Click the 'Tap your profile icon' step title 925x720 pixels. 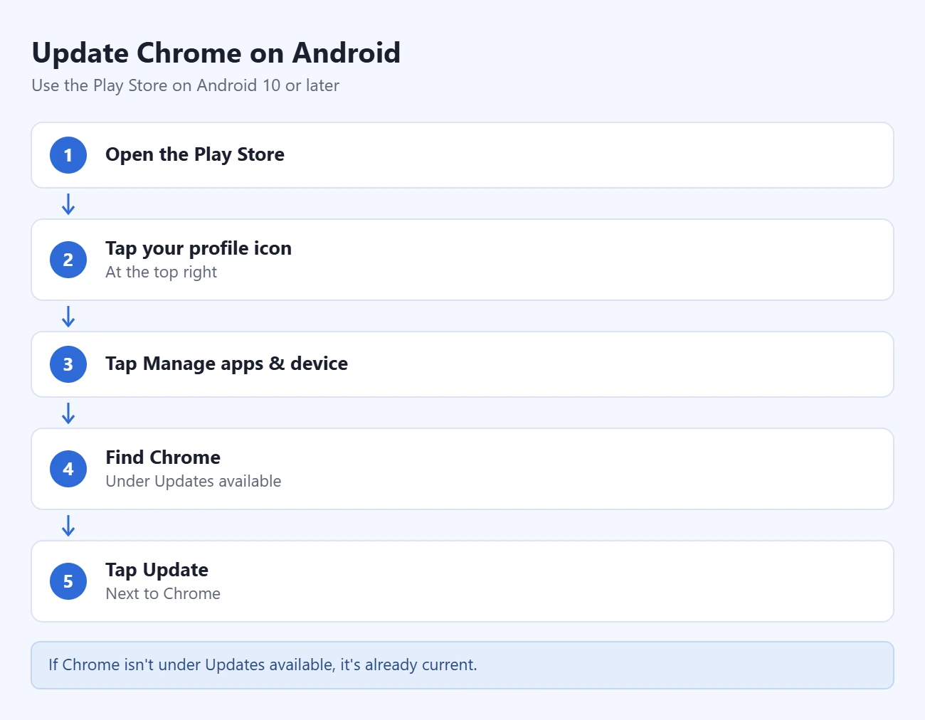click(x=199, y=248)
